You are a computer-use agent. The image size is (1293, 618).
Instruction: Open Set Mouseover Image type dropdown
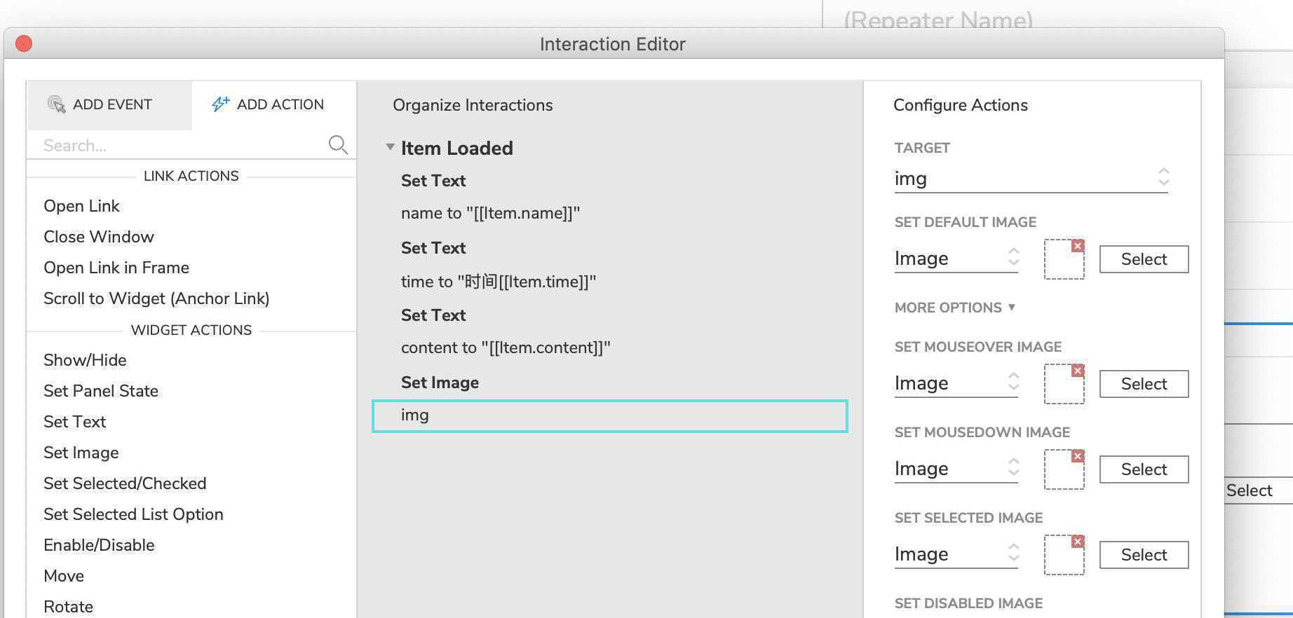click(x=956, y=383)
